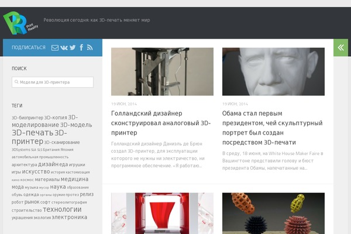351x234 pixels.
Task: Focus the search field with placeholder text
Action: [53, 82]
